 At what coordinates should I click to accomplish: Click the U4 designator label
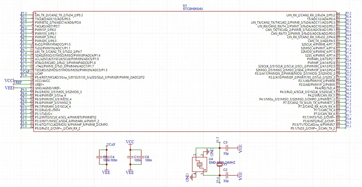211,159
